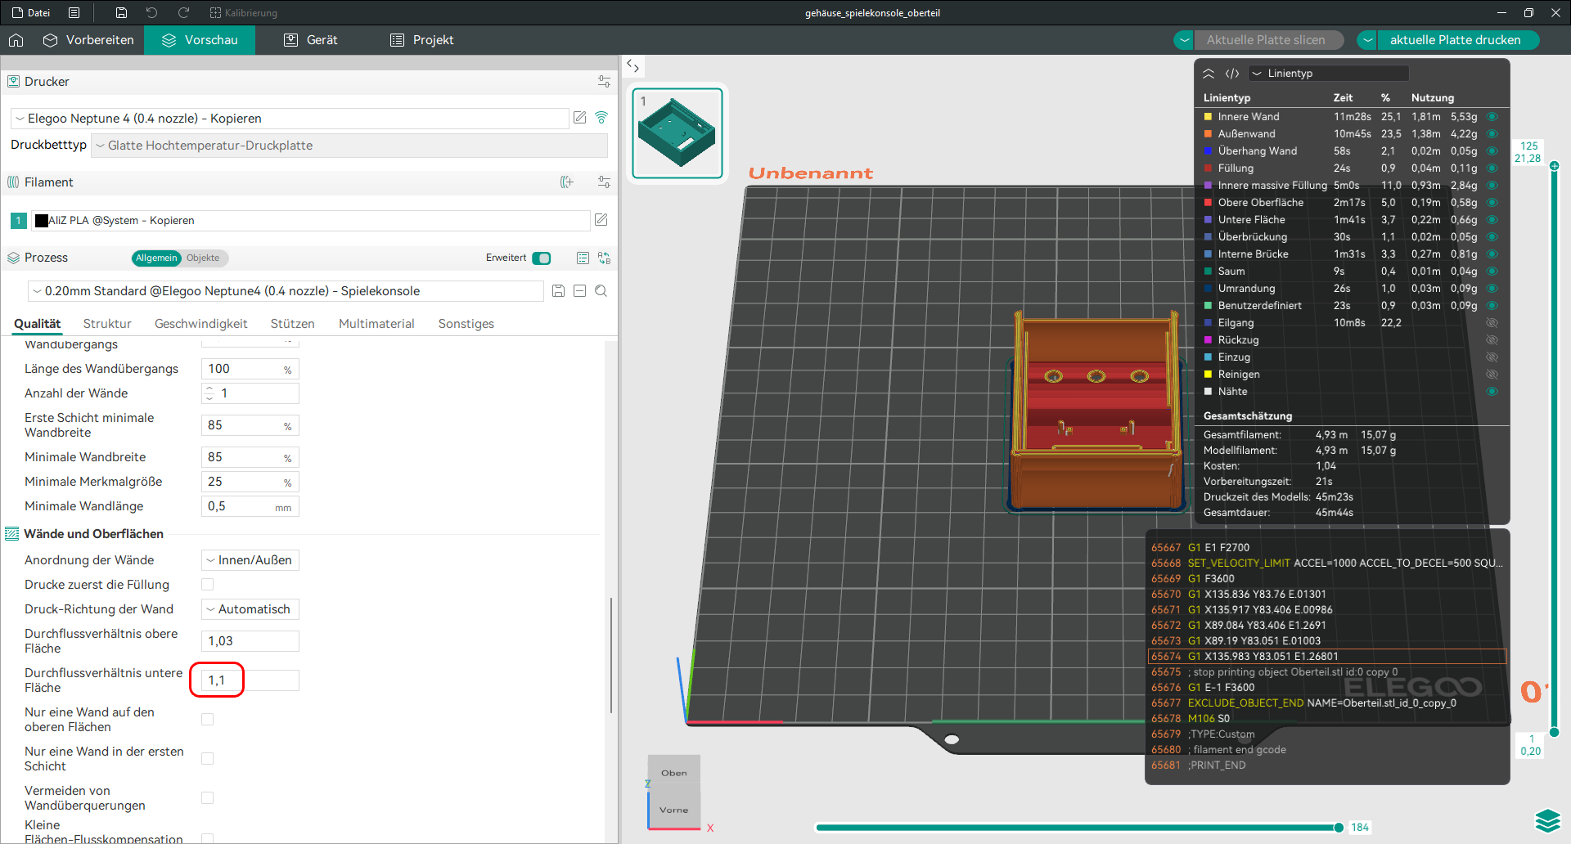This screenshot has width=1571, height=844.
Task: Click the top handle of the layer slider
Action: point(1554,166)
